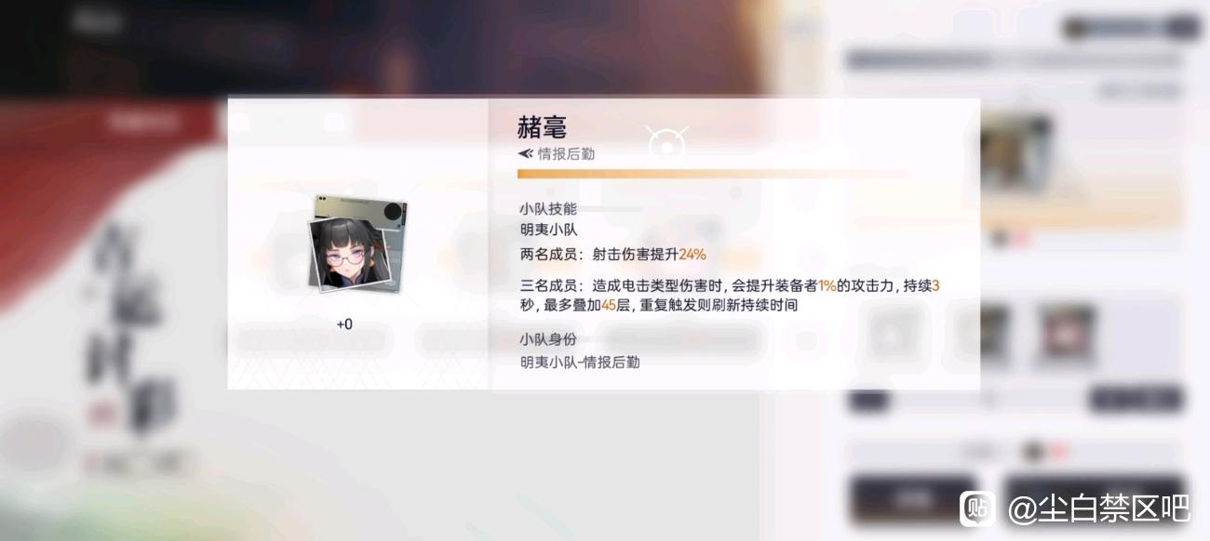Click the 45层 max stack value
1210x541 pixels.
[616, 305]
